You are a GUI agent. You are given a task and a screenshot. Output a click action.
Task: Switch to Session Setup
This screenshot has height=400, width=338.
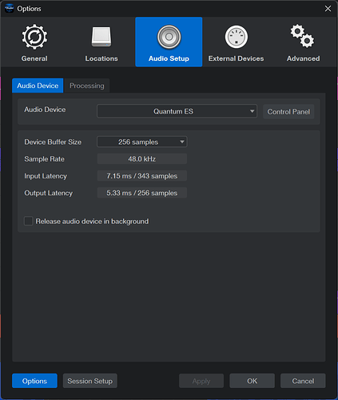tap(90, 381)
